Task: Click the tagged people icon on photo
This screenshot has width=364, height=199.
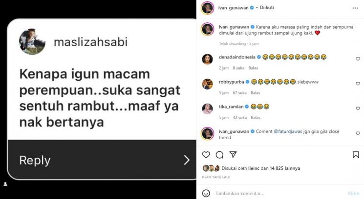Action: 5,184
